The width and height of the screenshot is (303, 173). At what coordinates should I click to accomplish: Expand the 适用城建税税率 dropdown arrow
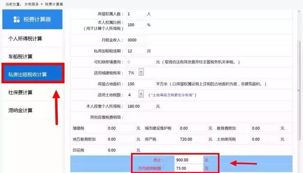coord(141,72)
